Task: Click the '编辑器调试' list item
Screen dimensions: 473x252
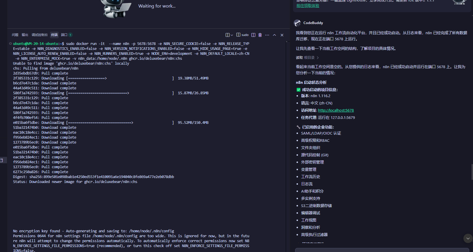Action: point(310,213)
